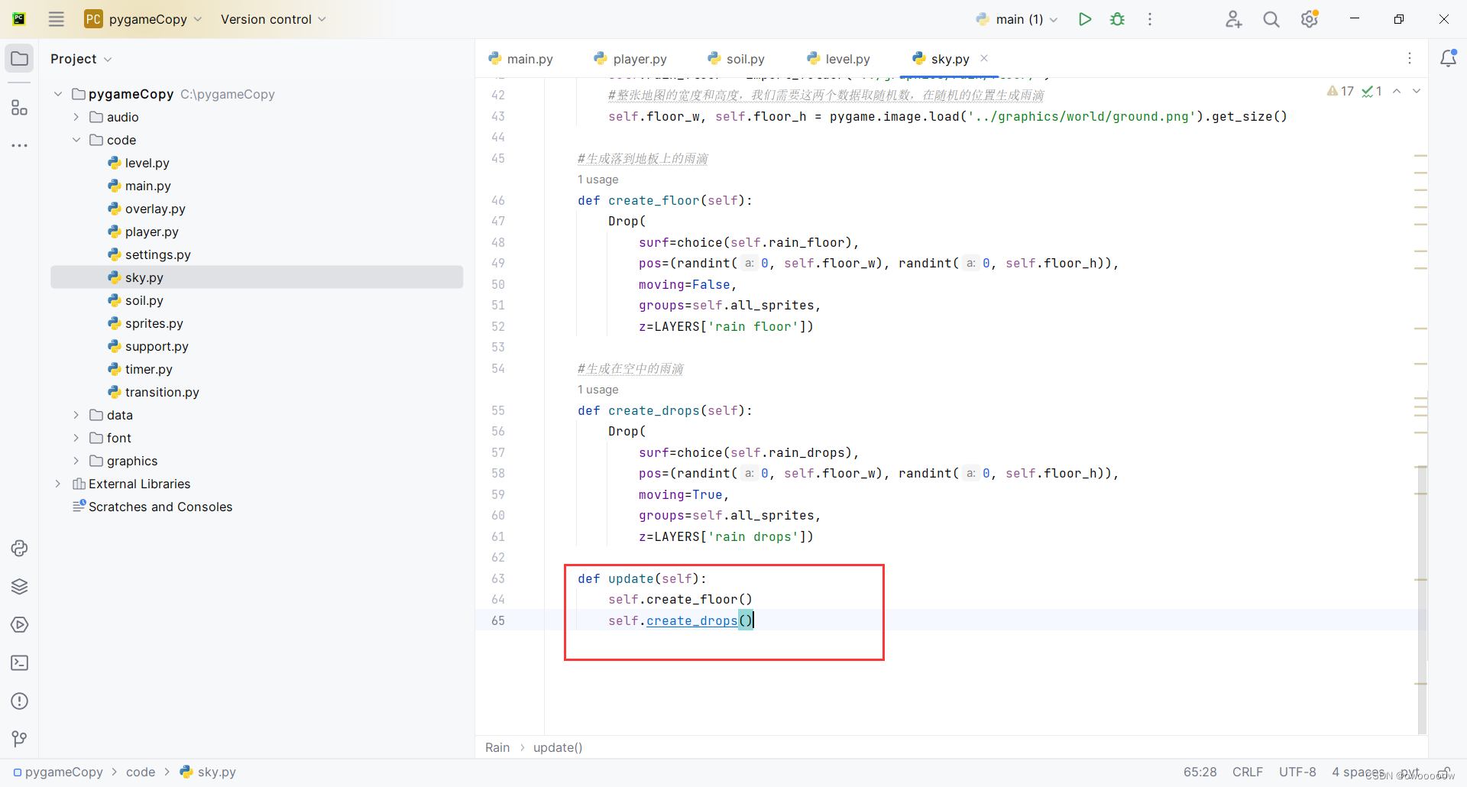This screenshot has width=1467, height=787.
Task: Click update() method breadcrumb
Action: (x=558, y=747)
